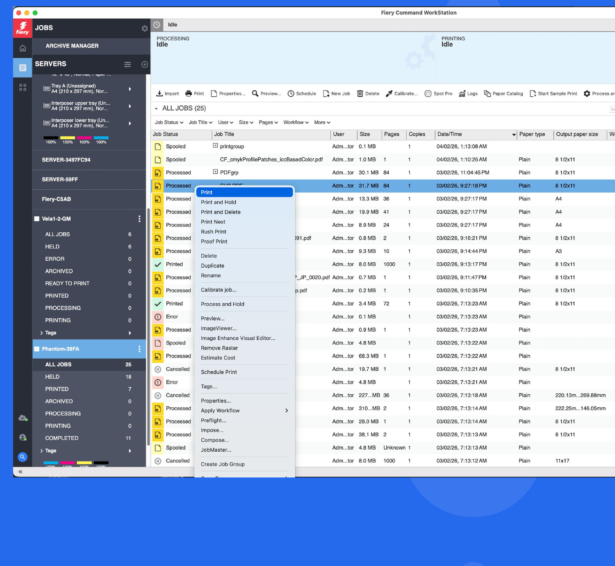Screen dimensions: 615x566
Task: Open COMPLETED queue under Phantom-39FA
Action: pyautogui.click(x=89, y=438)
